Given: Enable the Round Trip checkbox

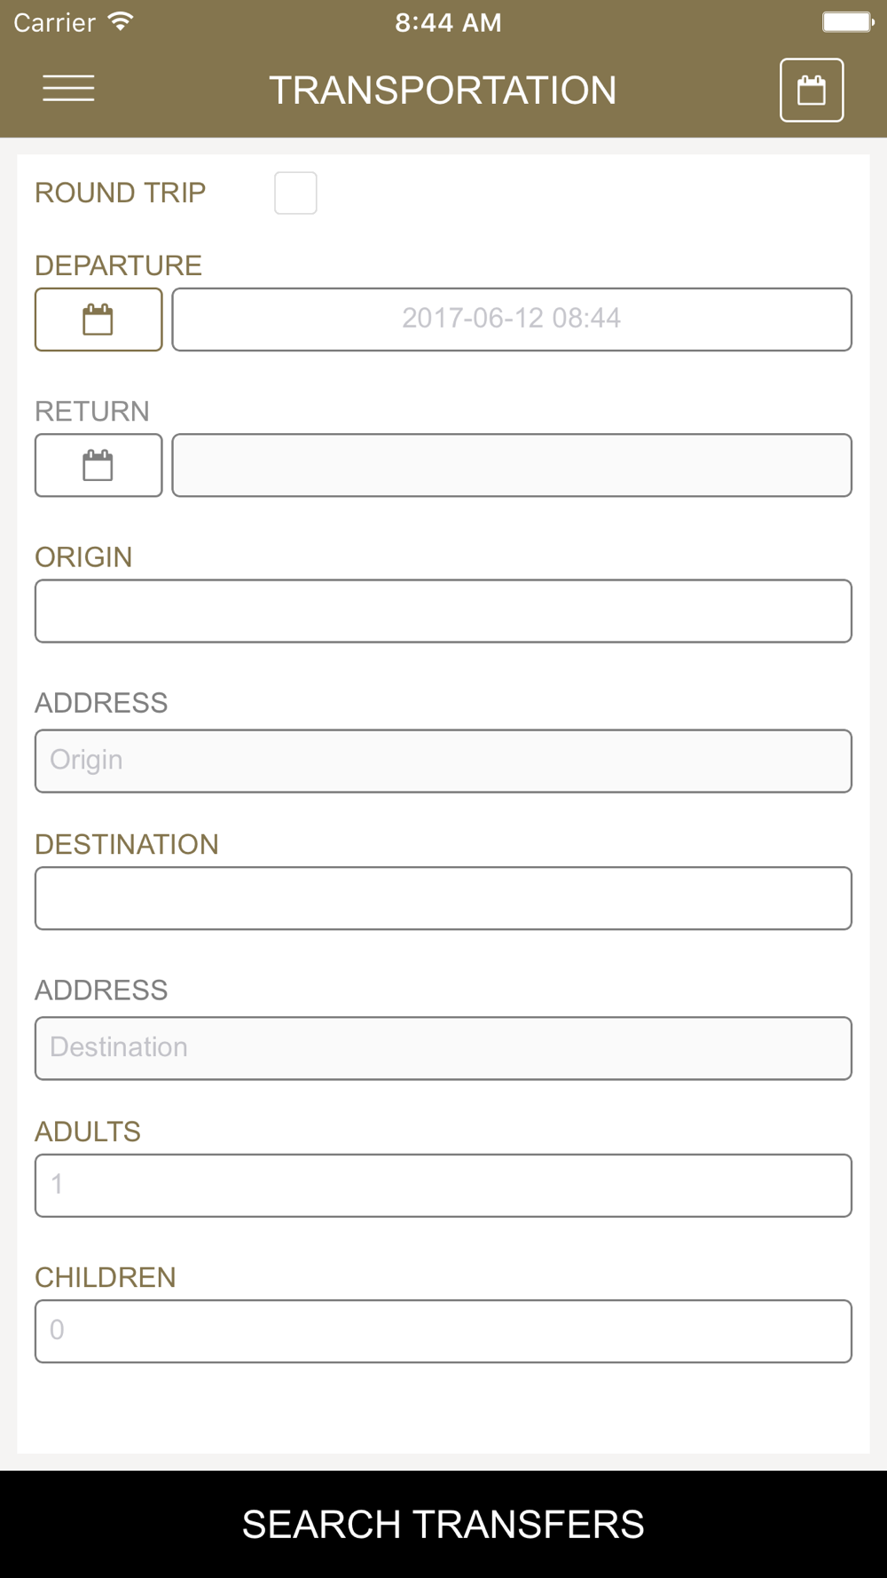Looking at the screenshot, I should [295, 193].
